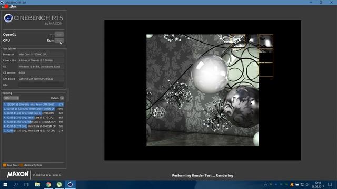Switch to Cinebench taskbar icon
Image resolution: width=337 pixels, height=189 pixels.
point(70,184)
